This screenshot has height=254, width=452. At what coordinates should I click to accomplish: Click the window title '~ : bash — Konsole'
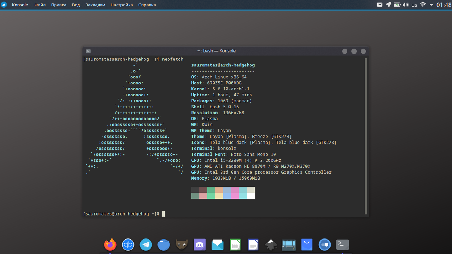pyautogui.click(x=216, y=51)
